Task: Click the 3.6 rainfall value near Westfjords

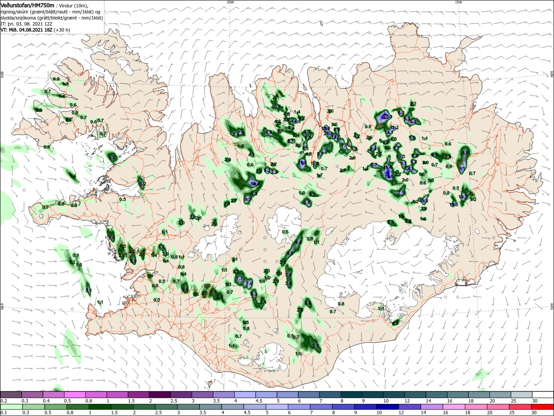Action: pos(112,158)
